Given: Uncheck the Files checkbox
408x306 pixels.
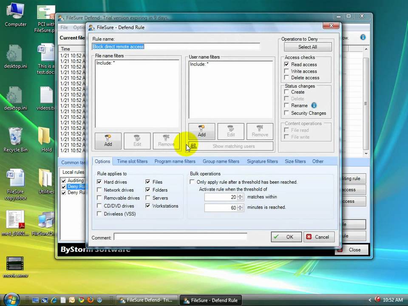Looking at the screenshot, I should tap(148, 181).
